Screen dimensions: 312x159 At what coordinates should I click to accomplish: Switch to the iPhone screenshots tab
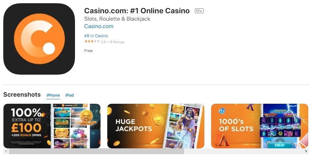[x=53, y=95]
